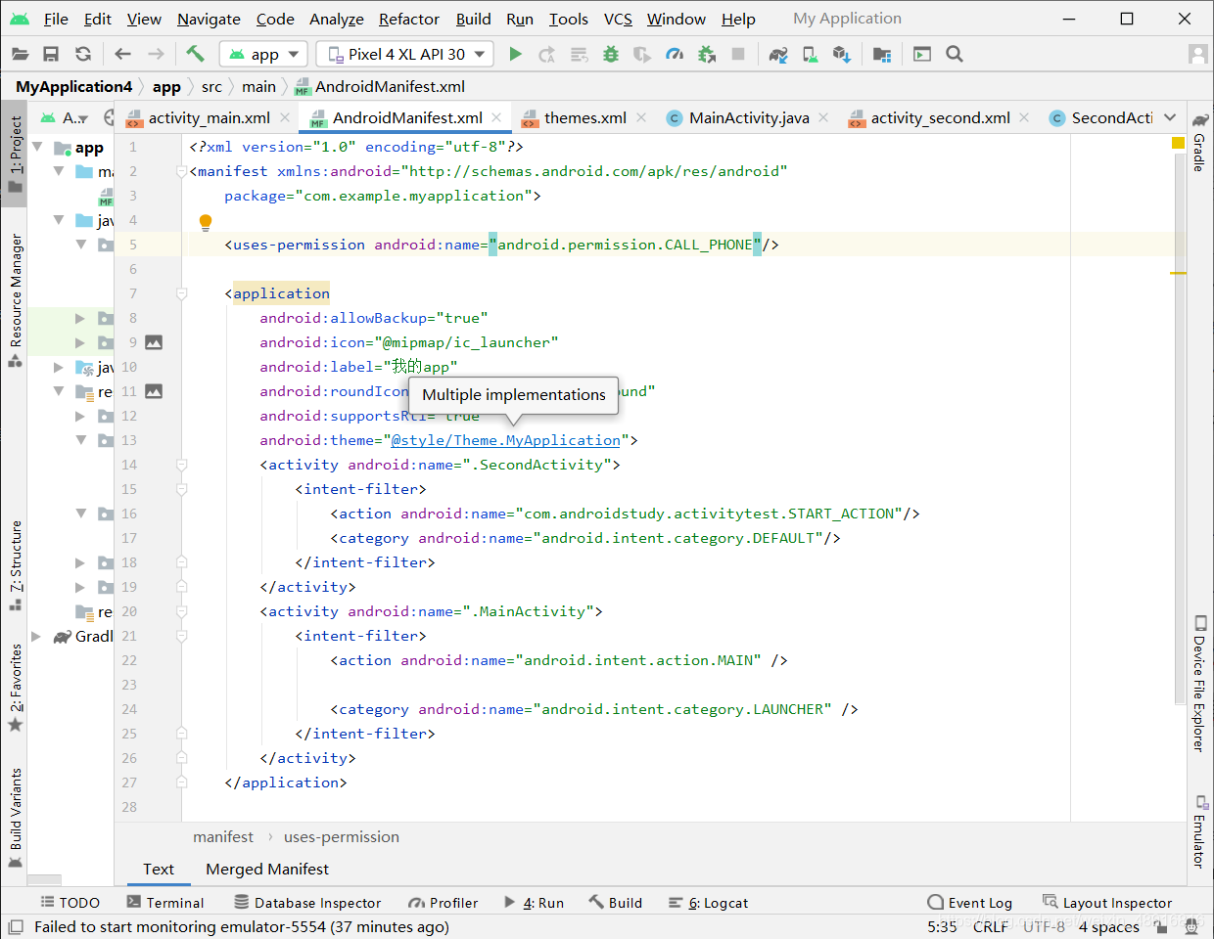Open Search Everywhere magnifier icon
This screenshot has width=1214, height=939.
coord(955,54)
